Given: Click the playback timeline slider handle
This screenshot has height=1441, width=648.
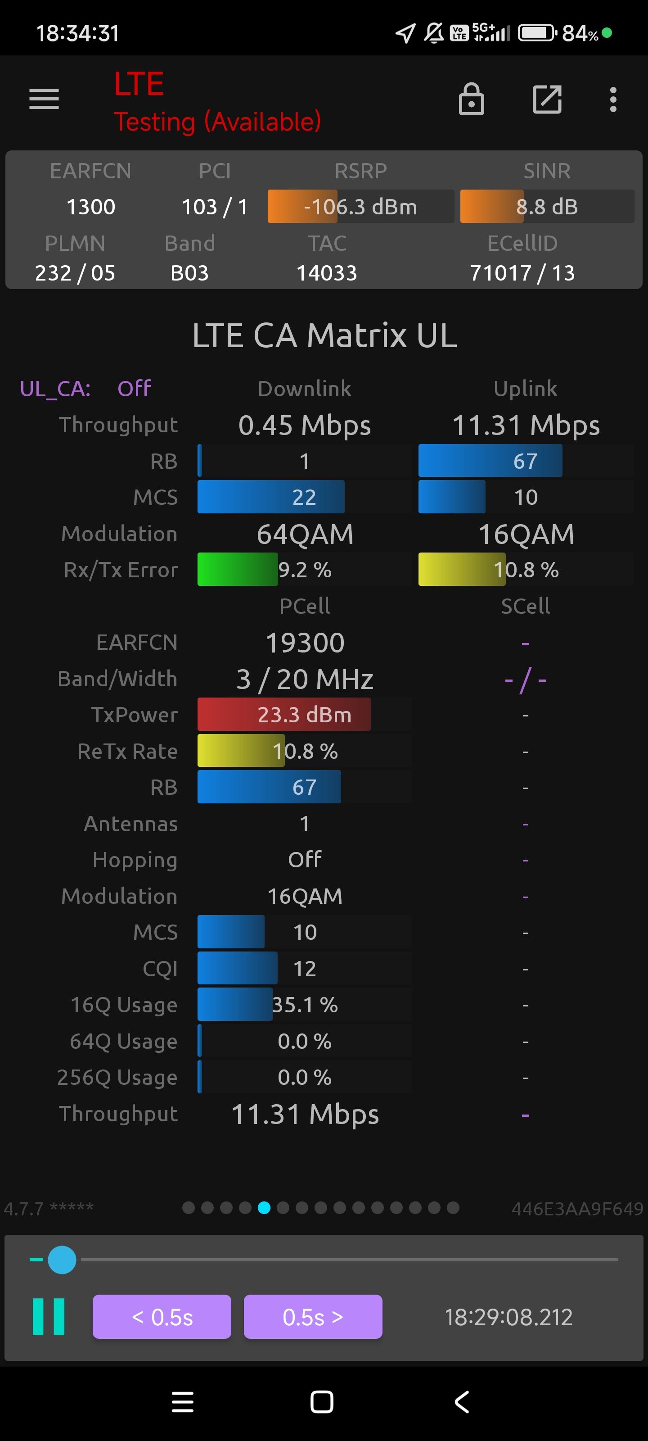Looking at the screenshot, I should click(62, 1260).
